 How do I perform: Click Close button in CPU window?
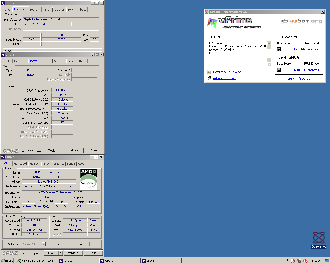pos(93,253)
